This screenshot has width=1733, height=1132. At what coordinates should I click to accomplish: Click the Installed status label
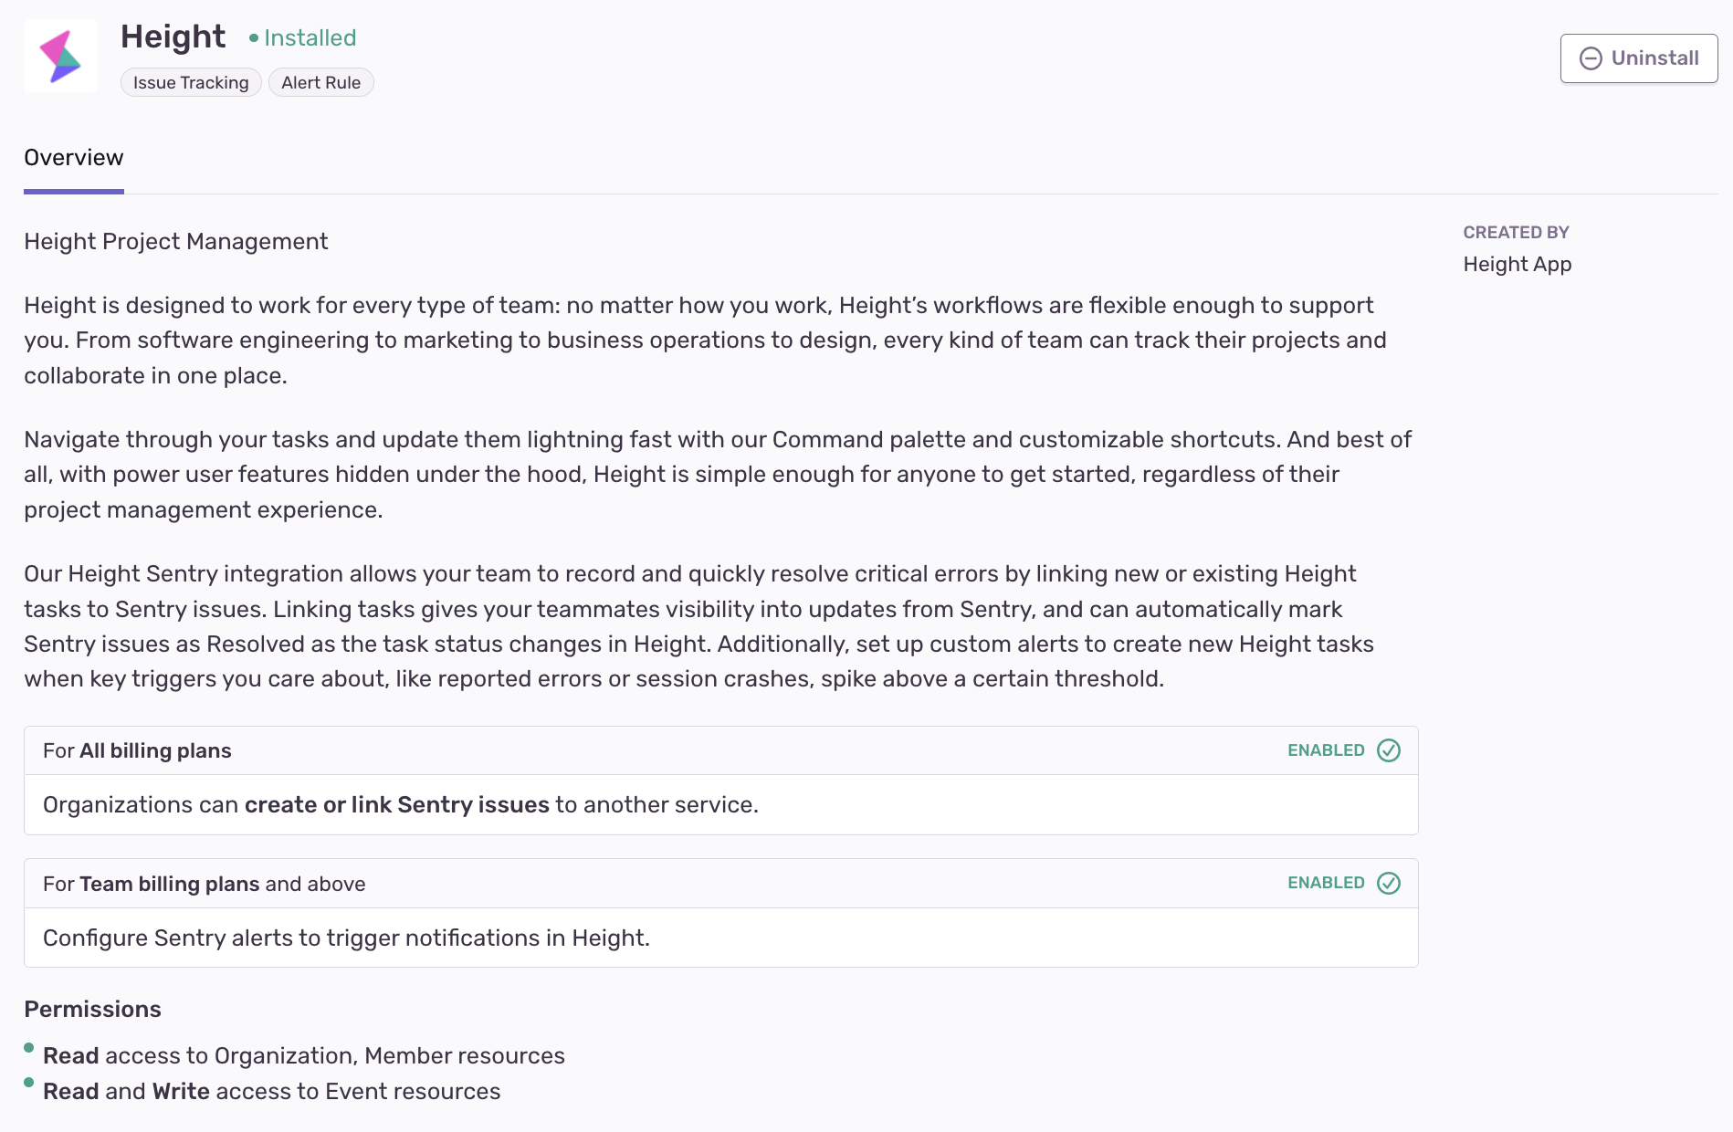(x=310, y=38)
